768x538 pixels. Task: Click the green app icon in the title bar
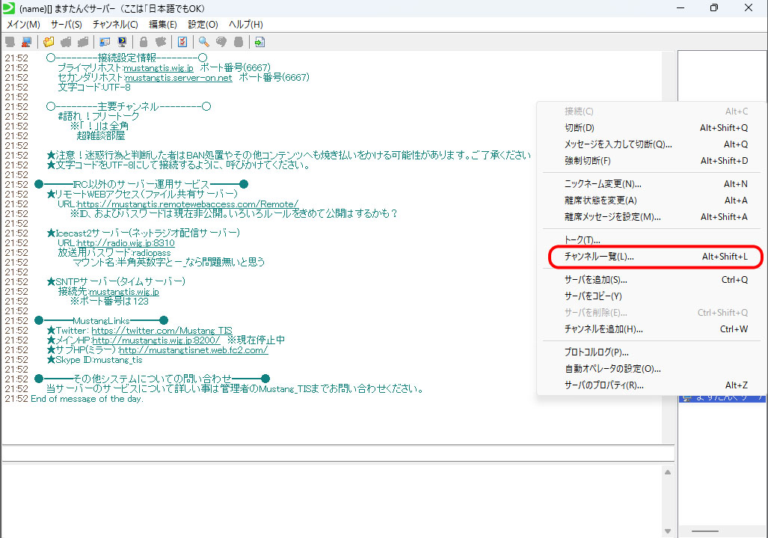pyautogui.click(x=9, y=7)
